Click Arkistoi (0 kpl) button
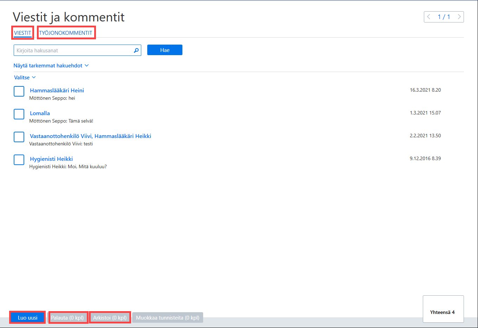 (110, 318)
